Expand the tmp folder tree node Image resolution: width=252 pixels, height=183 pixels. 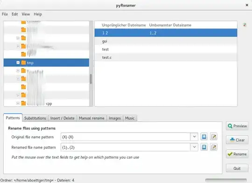click(x=18, y=63)
